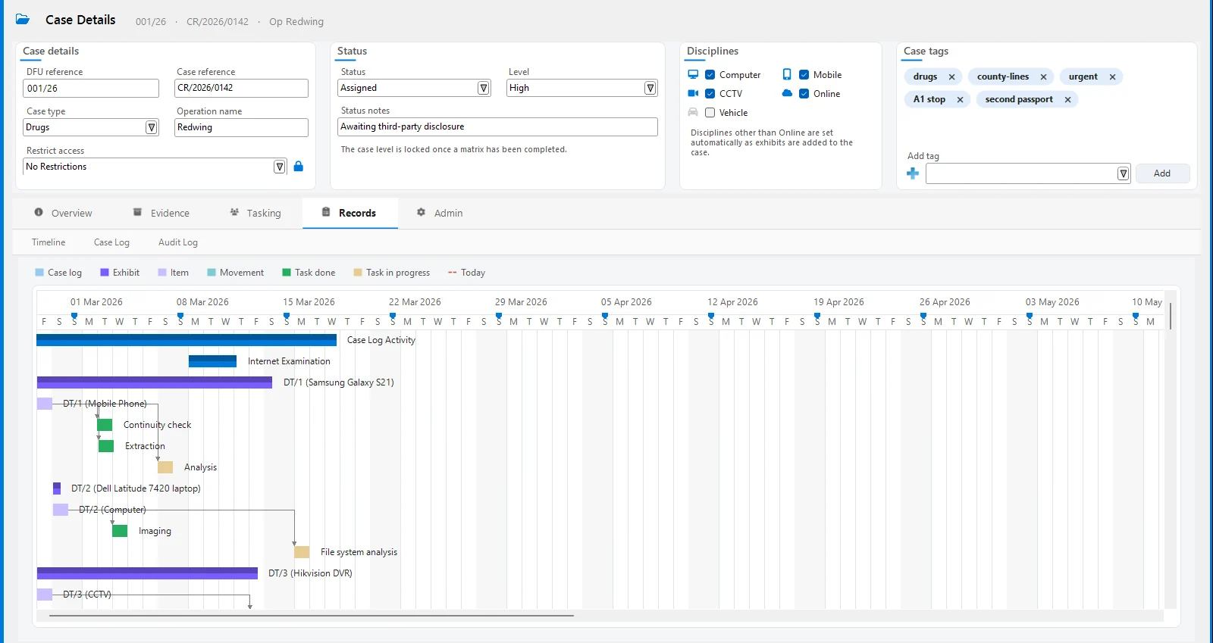This screenshot has height=643, width=1213.
Task: Remove the drugs tag
Action: coord(951,77)
